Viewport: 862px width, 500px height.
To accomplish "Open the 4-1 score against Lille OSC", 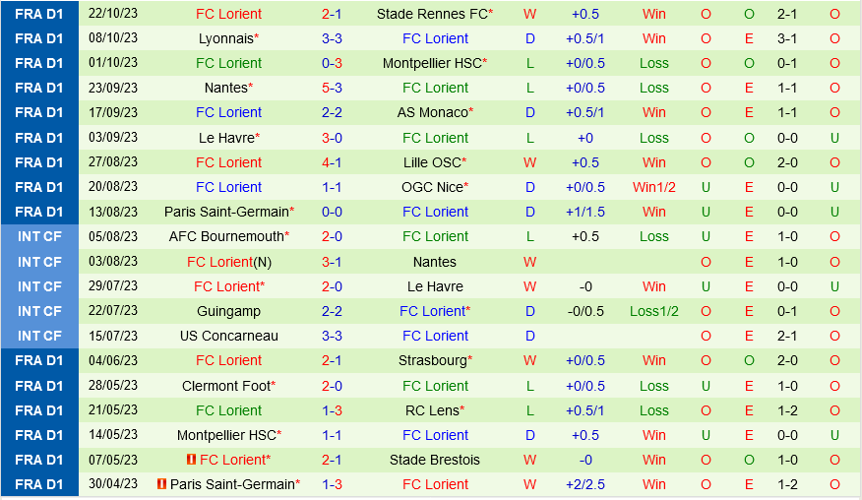I will (332, 162).
